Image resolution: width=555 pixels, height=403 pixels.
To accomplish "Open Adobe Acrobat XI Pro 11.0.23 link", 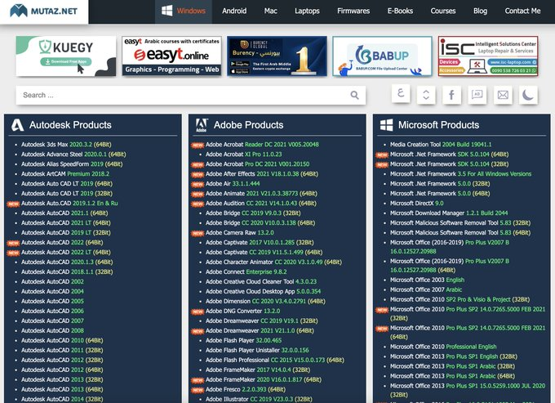I will click(x=243, y=154).
